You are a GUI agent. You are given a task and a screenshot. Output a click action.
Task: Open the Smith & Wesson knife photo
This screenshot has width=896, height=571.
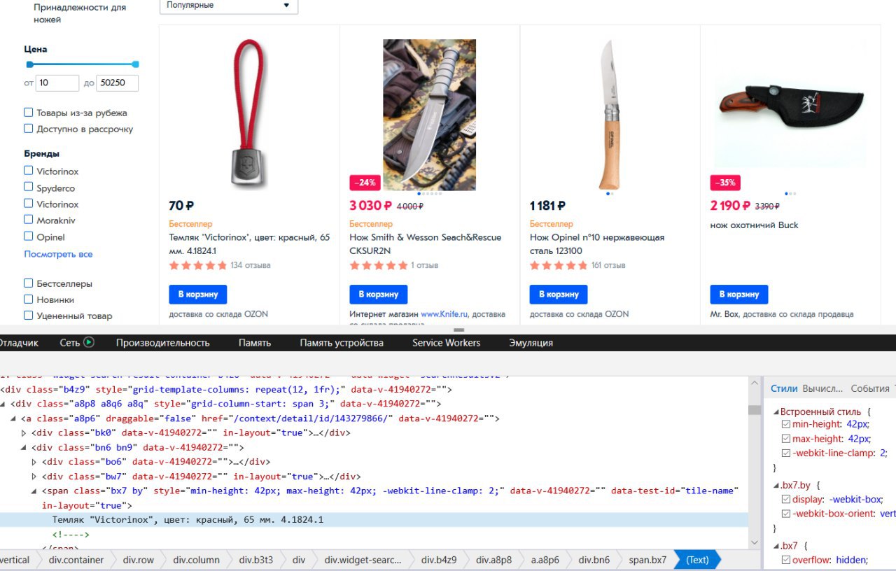pos(429,114)
